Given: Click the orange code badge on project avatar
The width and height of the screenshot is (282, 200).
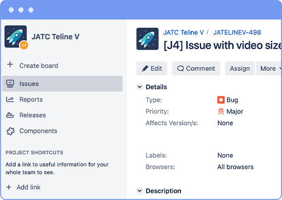Looking at the screenshot, I should click(x=24, y=45).
